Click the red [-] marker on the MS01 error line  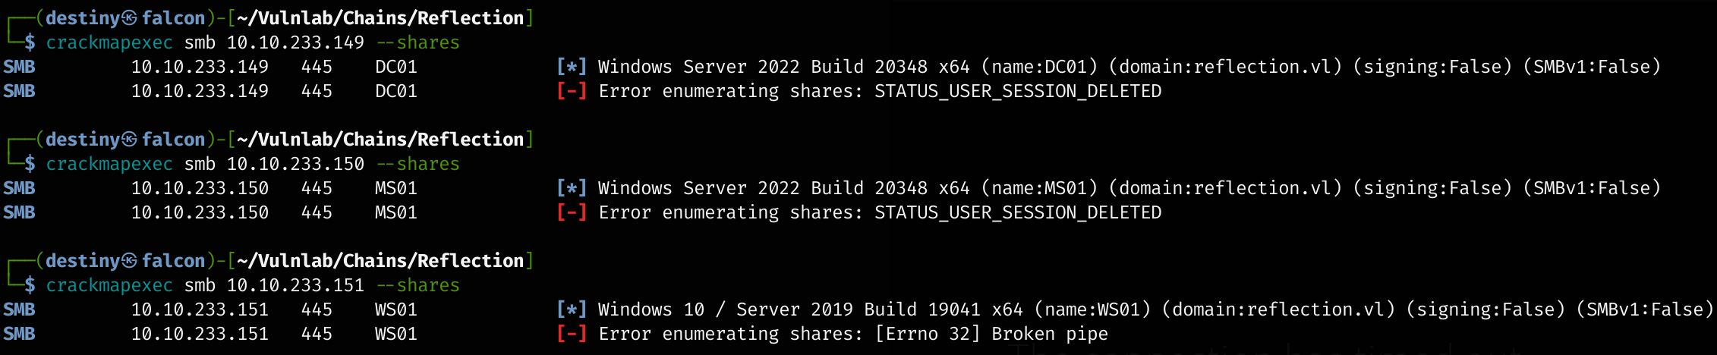[572, 212]
